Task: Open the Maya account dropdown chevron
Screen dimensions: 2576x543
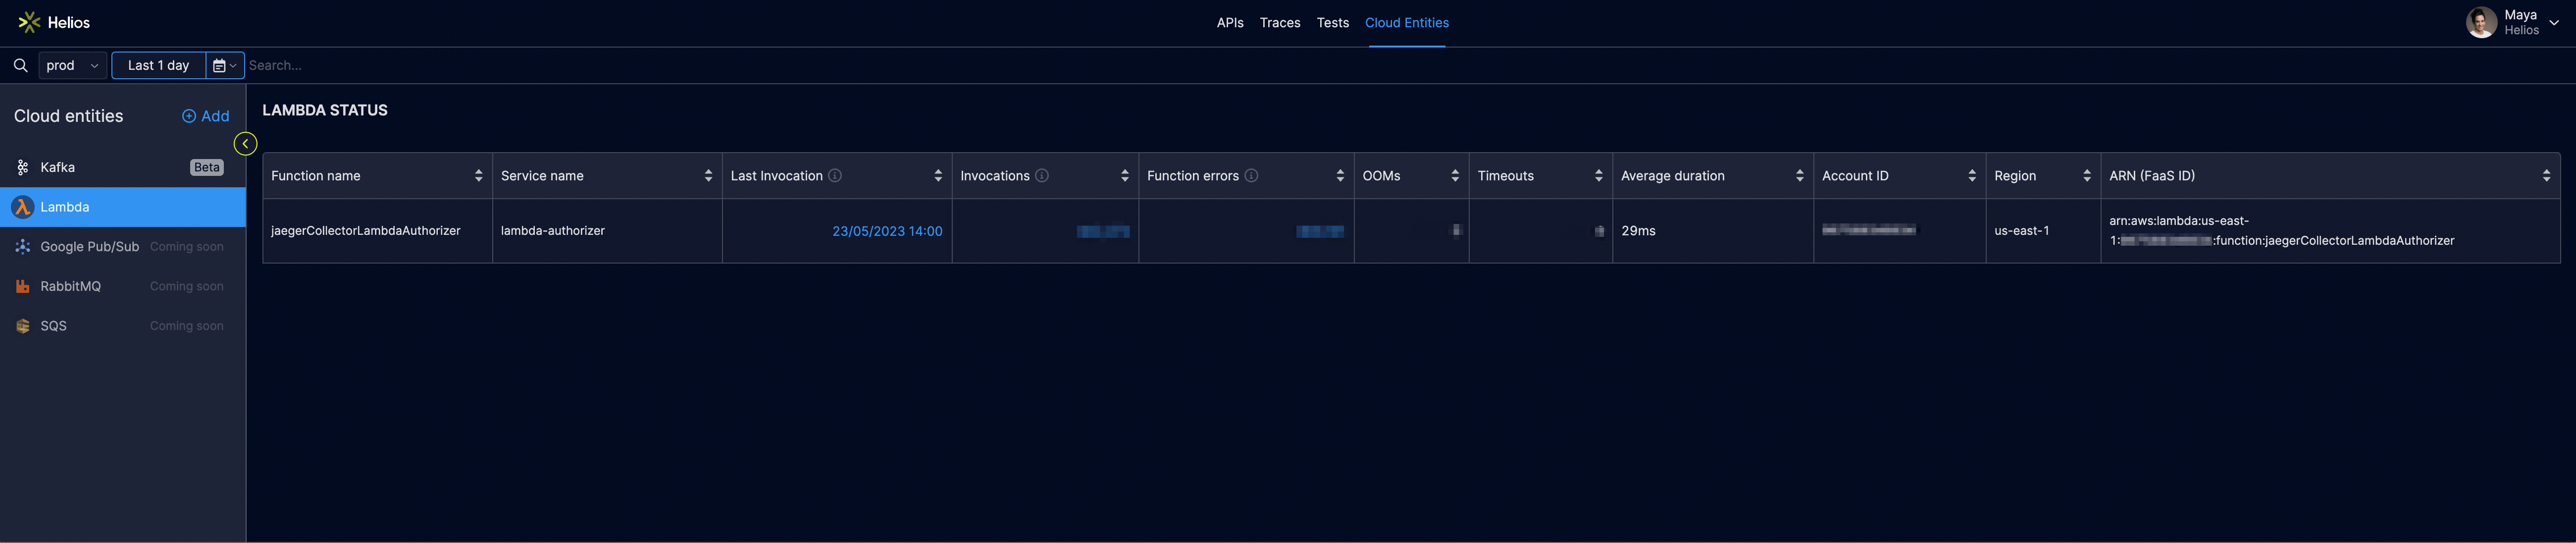Action: pyautogui.click(x=2553, y=21)
